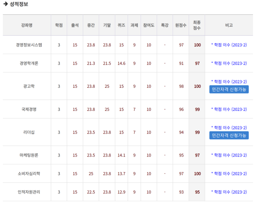Open 학점 이수 (2023-2) note for 광고학

pos(229,82)
